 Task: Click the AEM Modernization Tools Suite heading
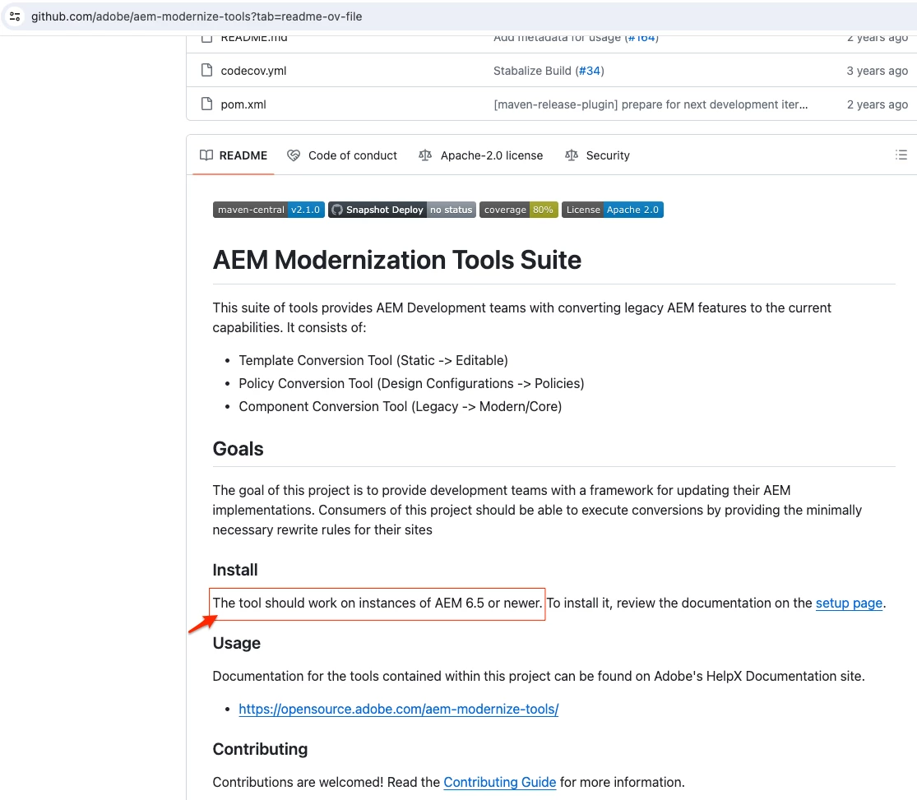[396, 260]
